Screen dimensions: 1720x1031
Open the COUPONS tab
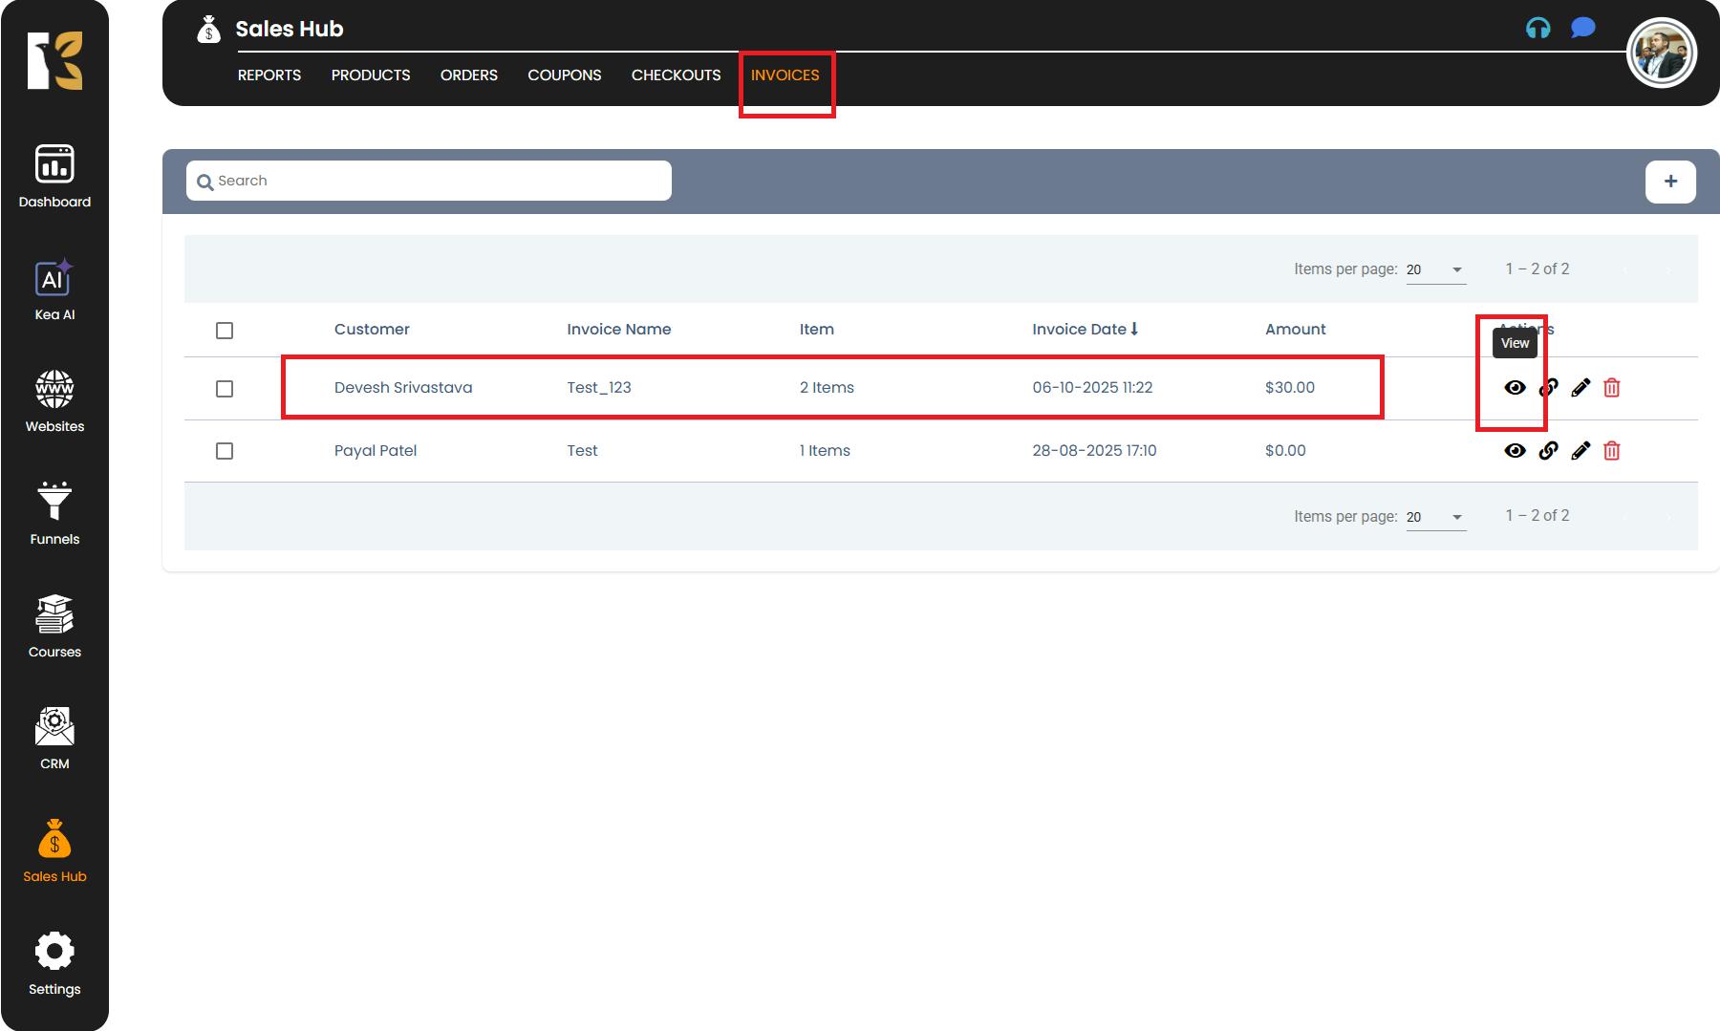point(564,75)
